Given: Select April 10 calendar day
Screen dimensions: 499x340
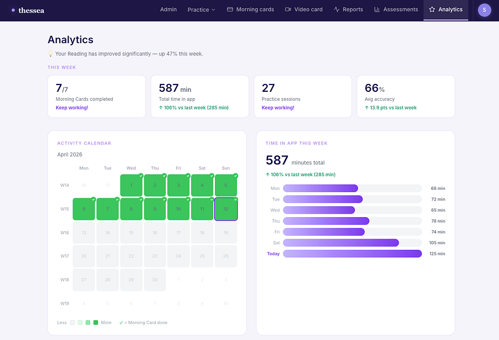Looking at the screenshot, I should point(179,209).
